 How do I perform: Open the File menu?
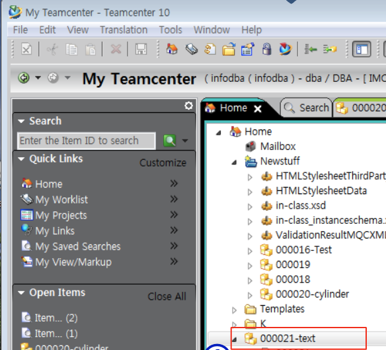click(20, 30)
